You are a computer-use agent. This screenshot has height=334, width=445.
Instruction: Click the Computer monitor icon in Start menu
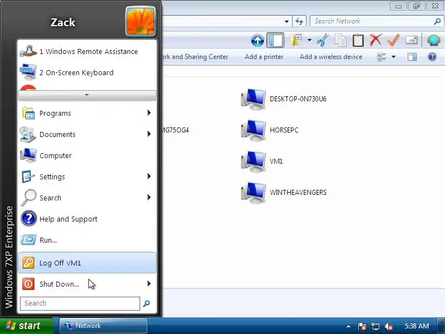coord(28,155)
